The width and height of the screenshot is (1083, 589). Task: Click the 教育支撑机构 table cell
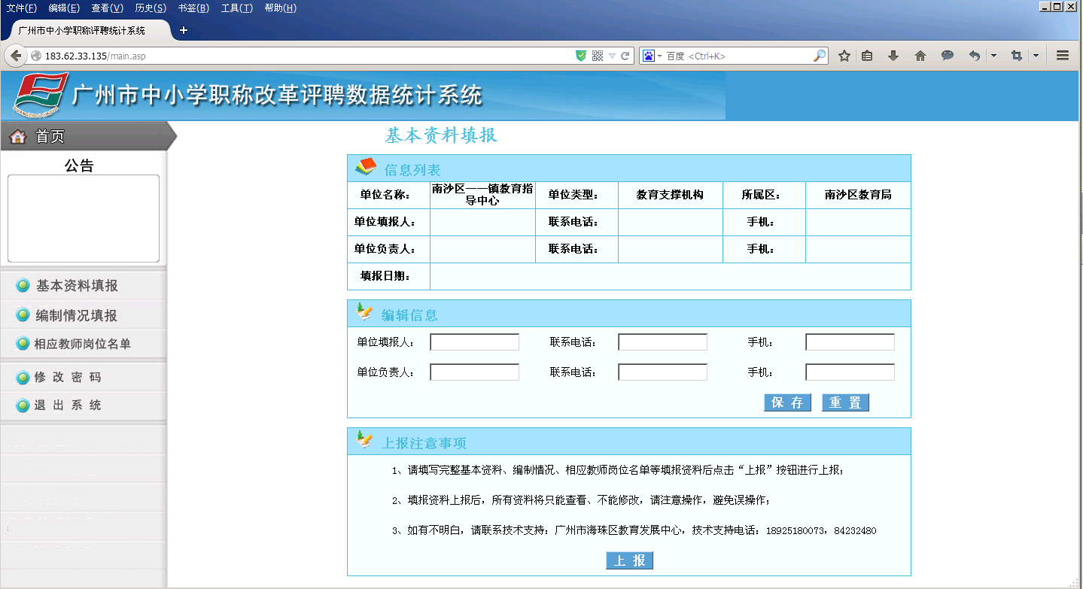671,195
